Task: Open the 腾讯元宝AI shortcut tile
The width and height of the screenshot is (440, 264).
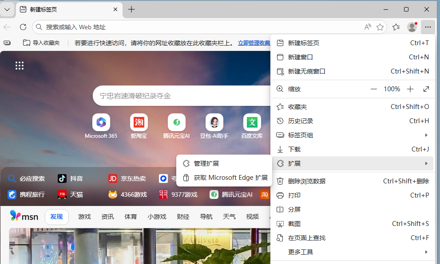Action: tap(176, 122)
